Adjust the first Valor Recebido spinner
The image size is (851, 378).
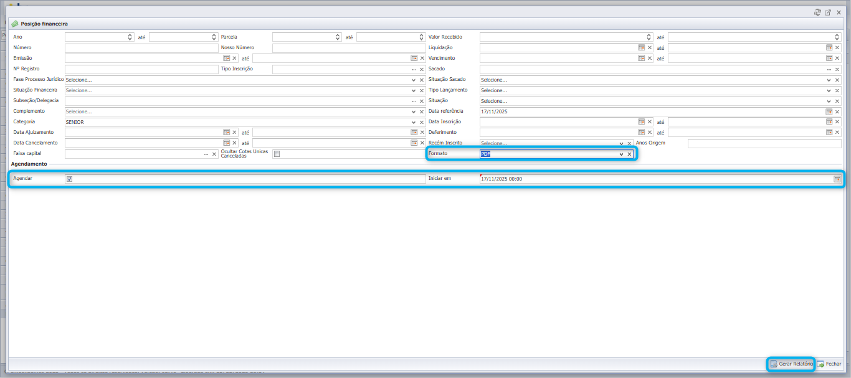tap(650, 37)
